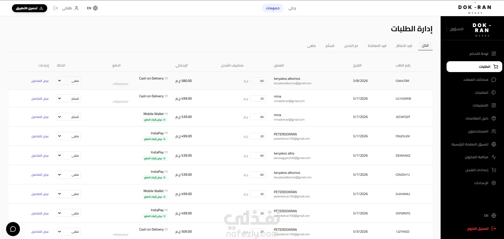This screenshot has width=504, height=239.
Task: Open status dropdown for order 3ECWFQDT
Action: pos(69,117)
